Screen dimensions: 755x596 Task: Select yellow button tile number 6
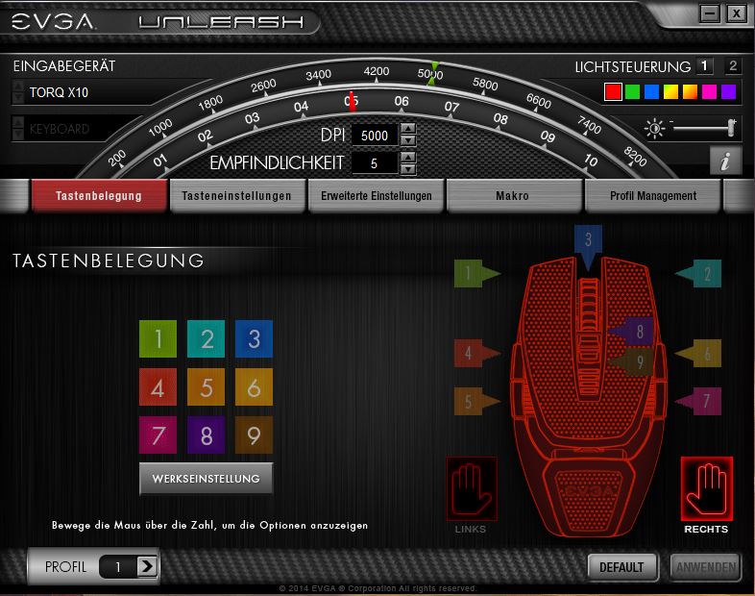pyautogui.click(x=254, y=386)
